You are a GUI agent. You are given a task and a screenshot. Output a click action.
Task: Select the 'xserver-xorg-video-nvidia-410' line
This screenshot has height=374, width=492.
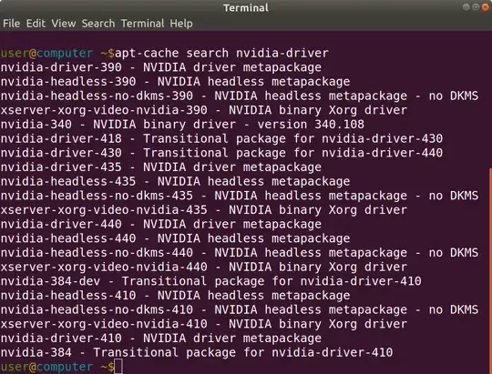coord(204,324)
